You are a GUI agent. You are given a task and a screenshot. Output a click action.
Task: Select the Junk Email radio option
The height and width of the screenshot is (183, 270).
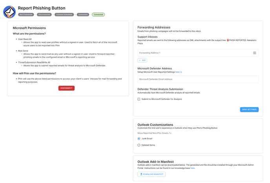139,138
